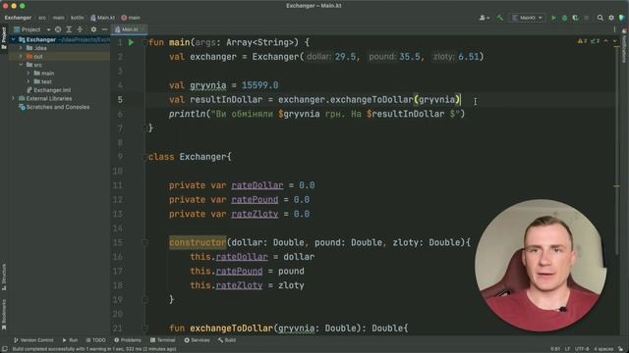Click the LF line separator status item
The image size is (629, 353).
pyautogui.click(x=567, y=349)
